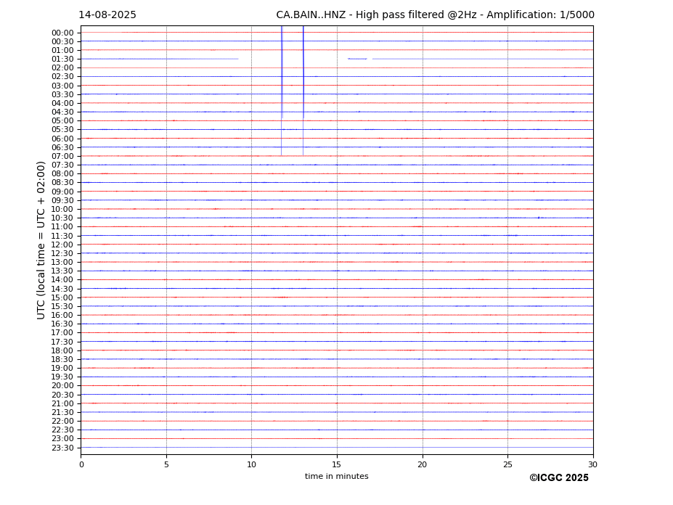Click the ©ICGC 2025 copyright text

[x=559, y=478]
